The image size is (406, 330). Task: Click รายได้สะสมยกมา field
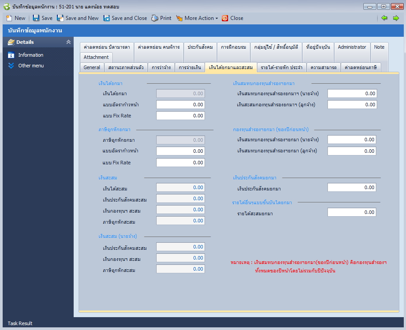point(351,212)
